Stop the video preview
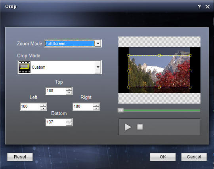This screenshot has width=214, height=169. (x=140, y=127)
